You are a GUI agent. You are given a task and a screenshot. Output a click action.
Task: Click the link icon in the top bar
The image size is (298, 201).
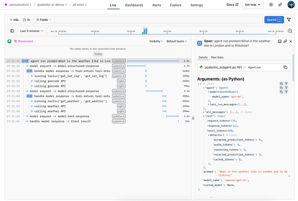click(280, 5)
